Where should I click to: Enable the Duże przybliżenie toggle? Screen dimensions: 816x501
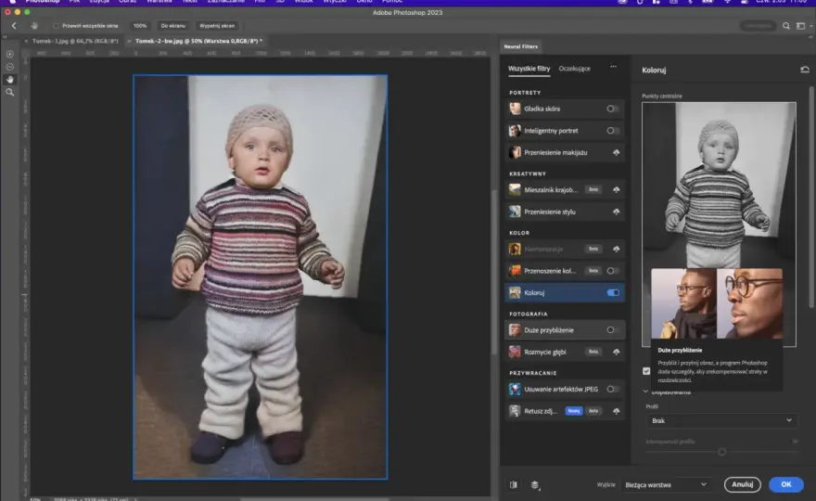coord(613,330)
